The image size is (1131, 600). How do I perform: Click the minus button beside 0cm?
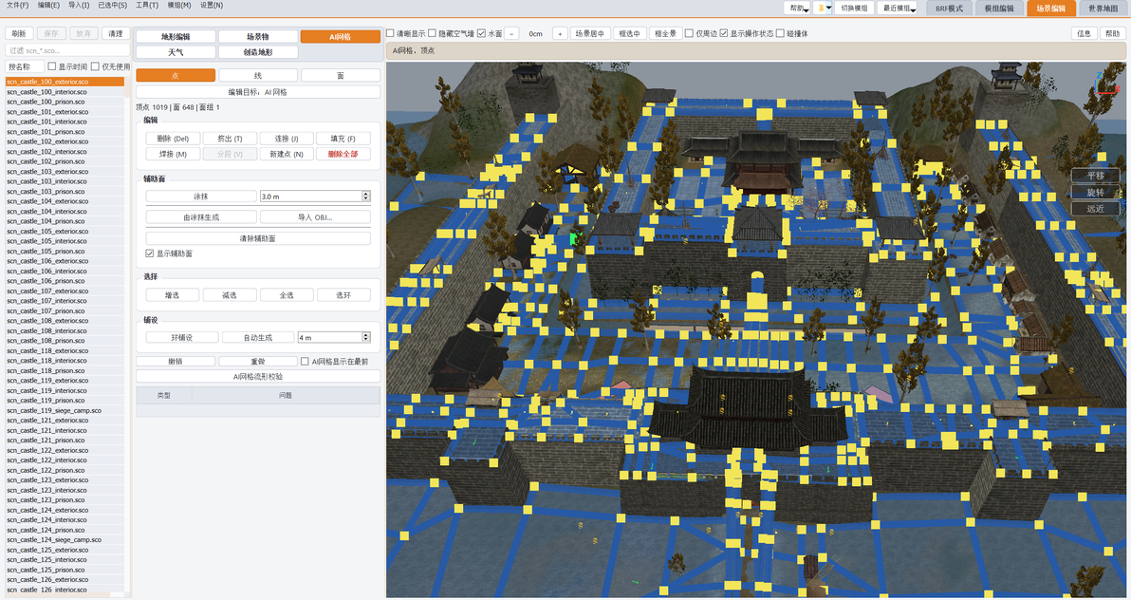[511, 33]
